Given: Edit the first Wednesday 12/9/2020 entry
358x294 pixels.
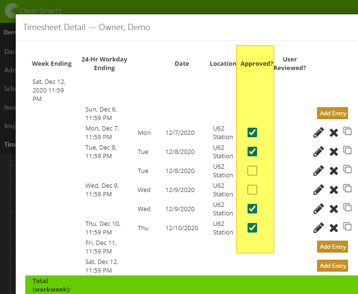Looking at the screenshot, I should pyautogui.click(x=318, y=190).
